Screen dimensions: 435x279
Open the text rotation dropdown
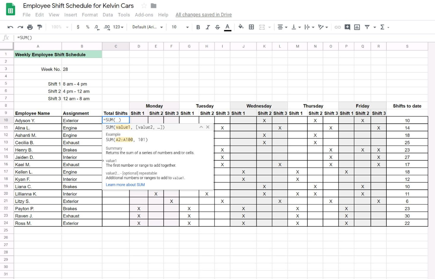[x=323, y=27]
